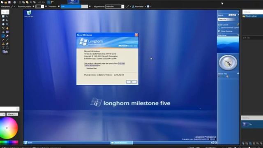The image size is (263, 148).
Task: Click the Rozmiar pędzla brush size field
Action: pos(38,7)
